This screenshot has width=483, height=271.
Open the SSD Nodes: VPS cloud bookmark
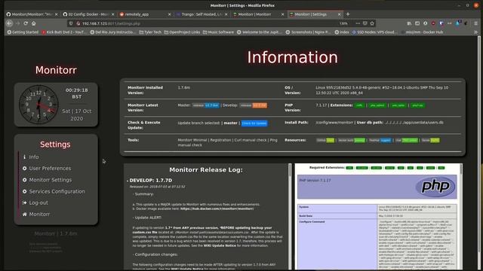pos(374,32)
